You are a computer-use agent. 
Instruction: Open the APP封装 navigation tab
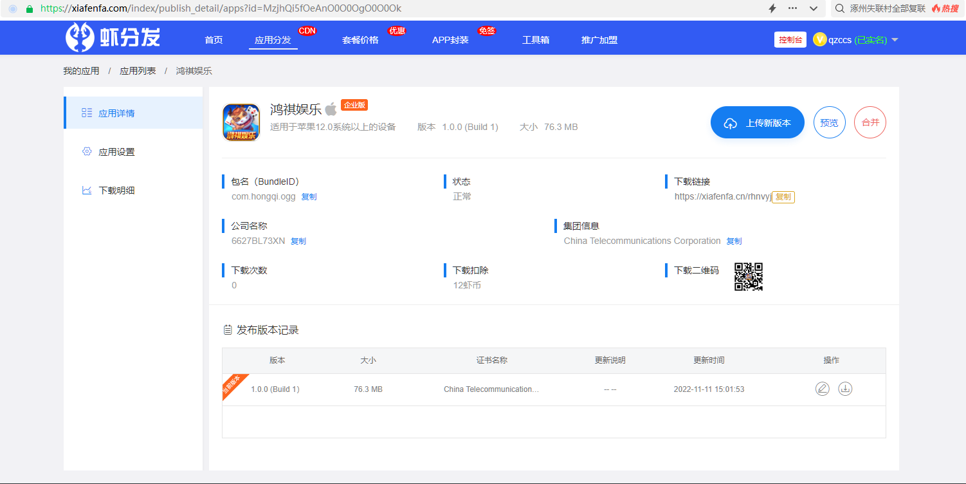[450, 40]
